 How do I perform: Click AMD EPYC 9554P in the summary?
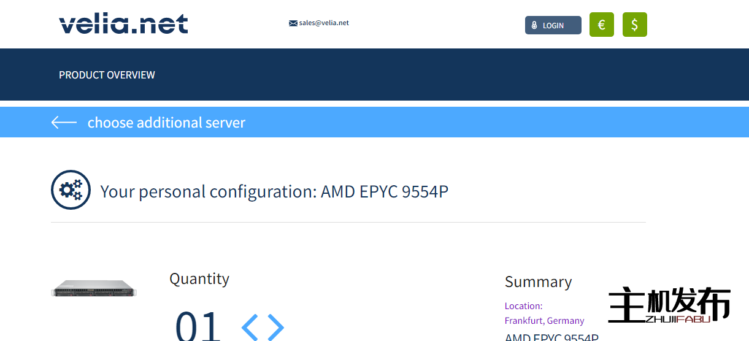pos(551,337)
